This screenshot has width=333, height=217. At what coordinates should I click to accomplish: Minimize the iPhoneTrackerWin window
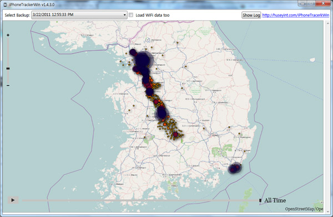[302, 3]
